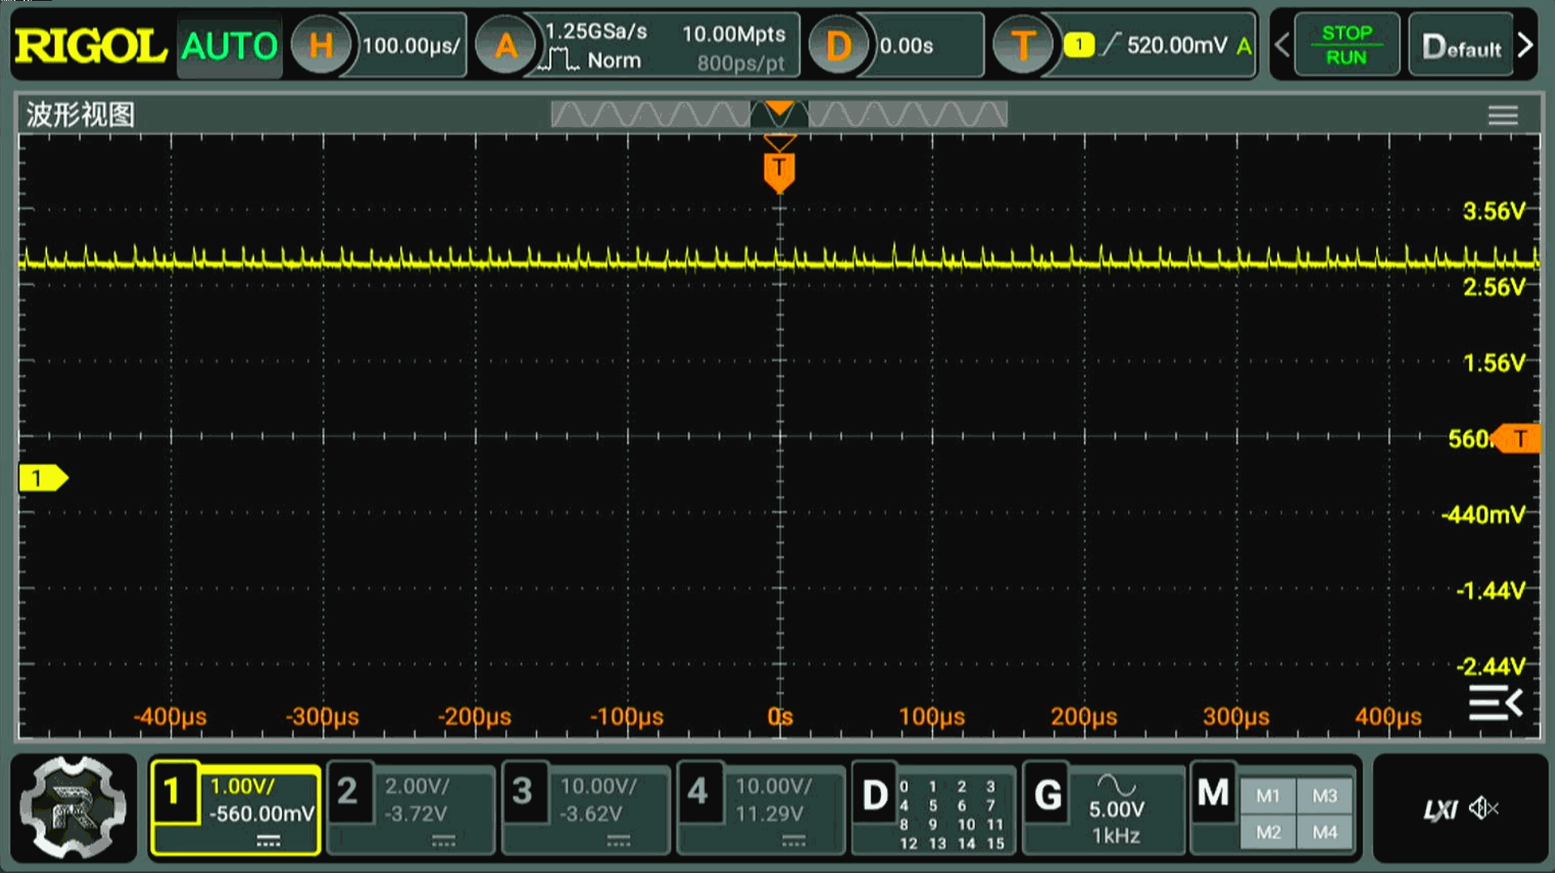Click the trigger rising edge slope icon

[x=1111, y=44]
